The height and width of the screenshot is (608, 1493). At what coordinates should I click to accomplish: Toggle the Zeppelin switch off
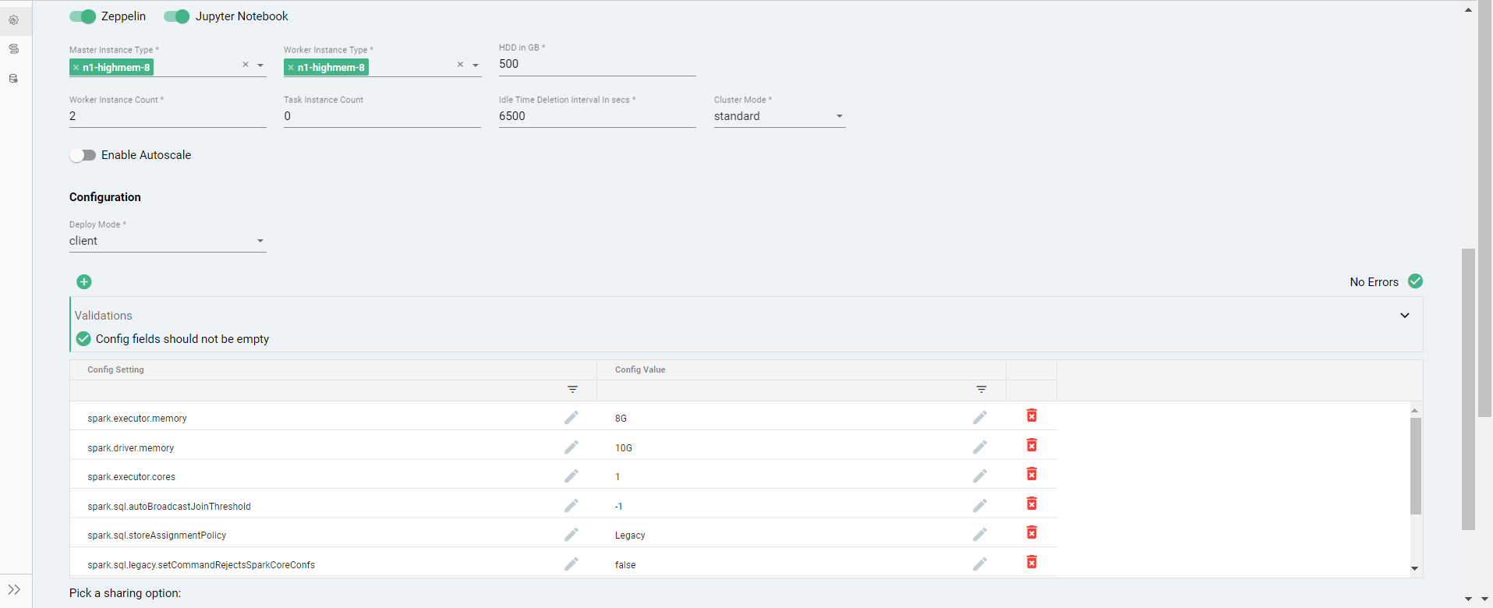coord(83,16)
